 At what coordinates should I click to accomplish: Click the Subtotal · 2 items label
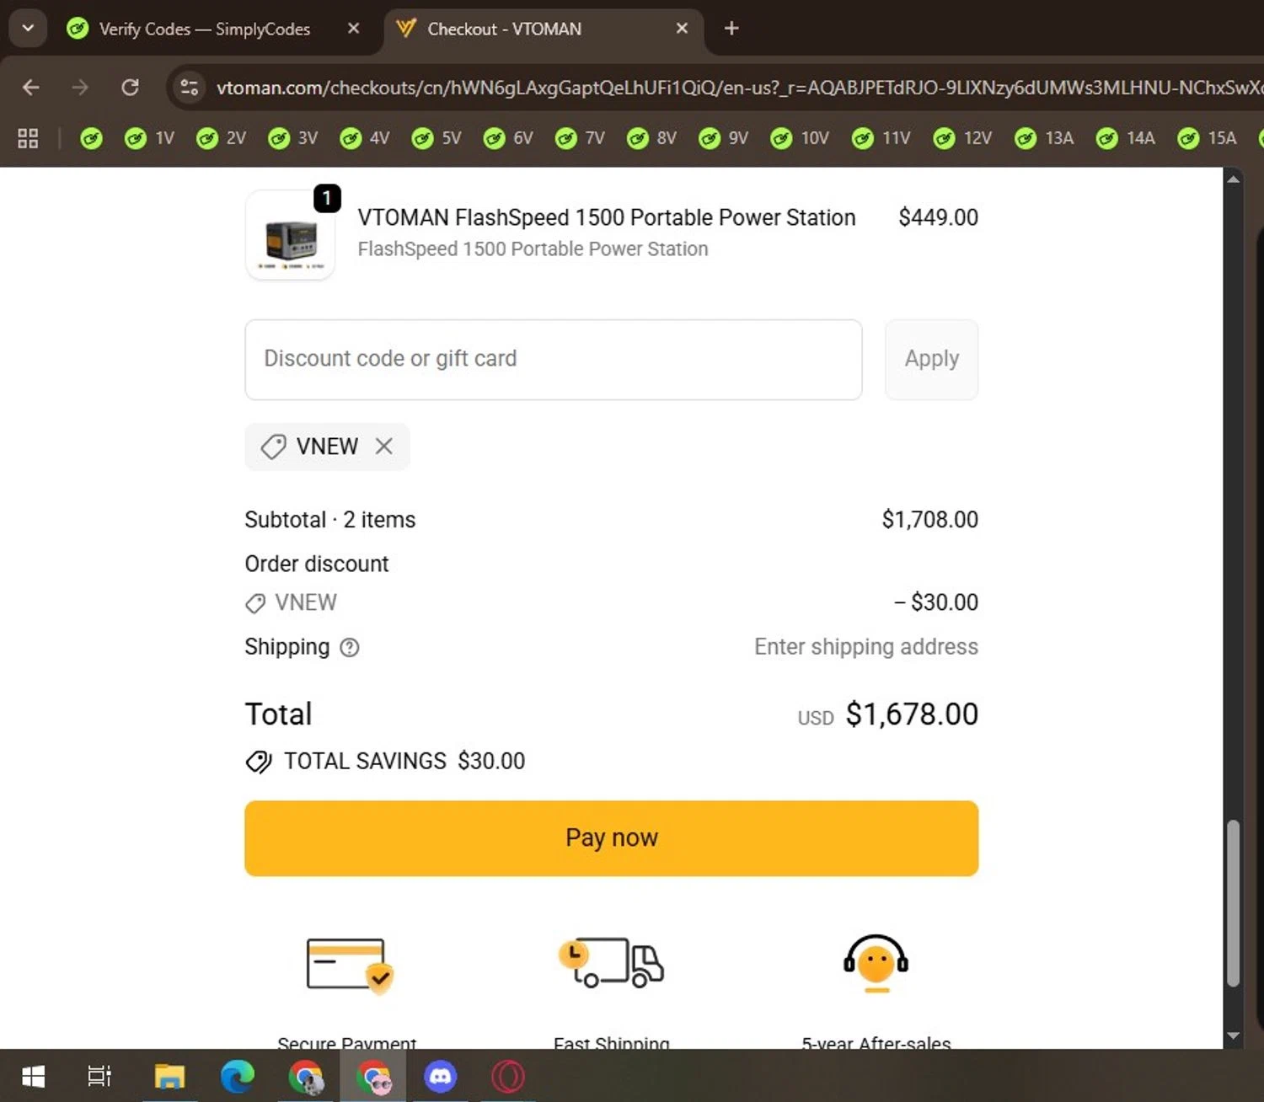point(329,520)
